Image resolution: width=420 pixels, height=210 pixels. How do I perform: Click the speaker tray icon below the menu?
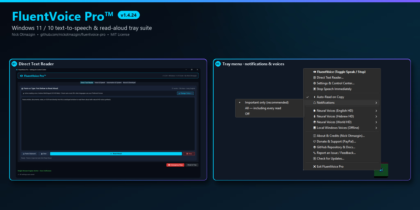click(x=381, y=170)
